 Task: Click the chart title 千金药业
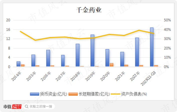[89, 10]
